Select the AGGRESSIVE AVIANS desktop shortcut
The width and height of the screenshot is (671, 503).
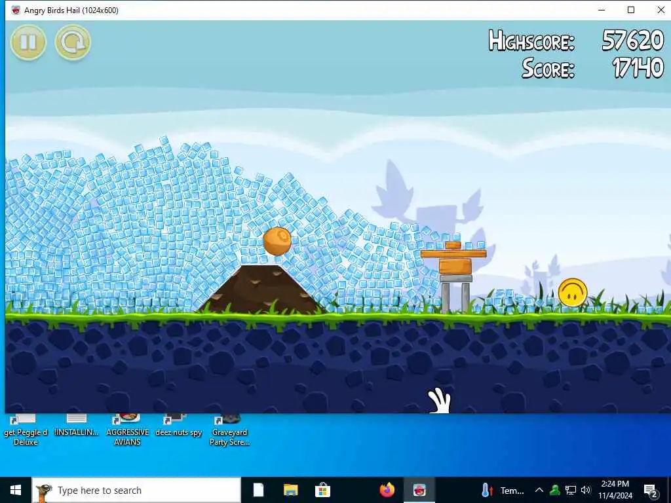click(x=128, y=430)
